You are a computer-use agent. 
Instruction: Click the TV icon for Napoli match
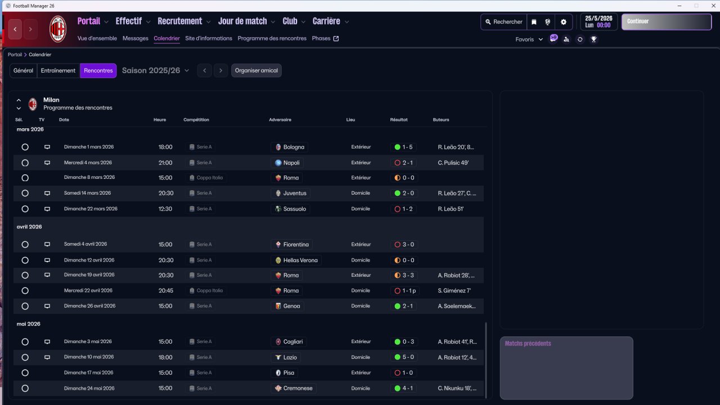[47, 163]
